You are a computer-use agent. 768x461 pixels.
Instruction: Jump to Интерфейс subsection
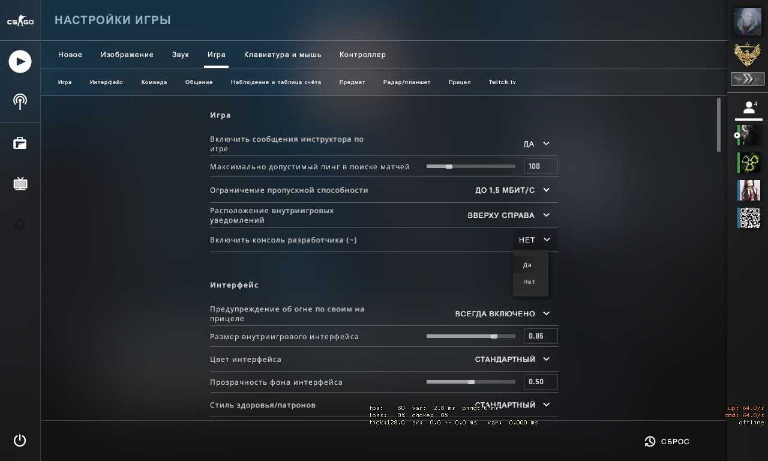pos(107,82)
